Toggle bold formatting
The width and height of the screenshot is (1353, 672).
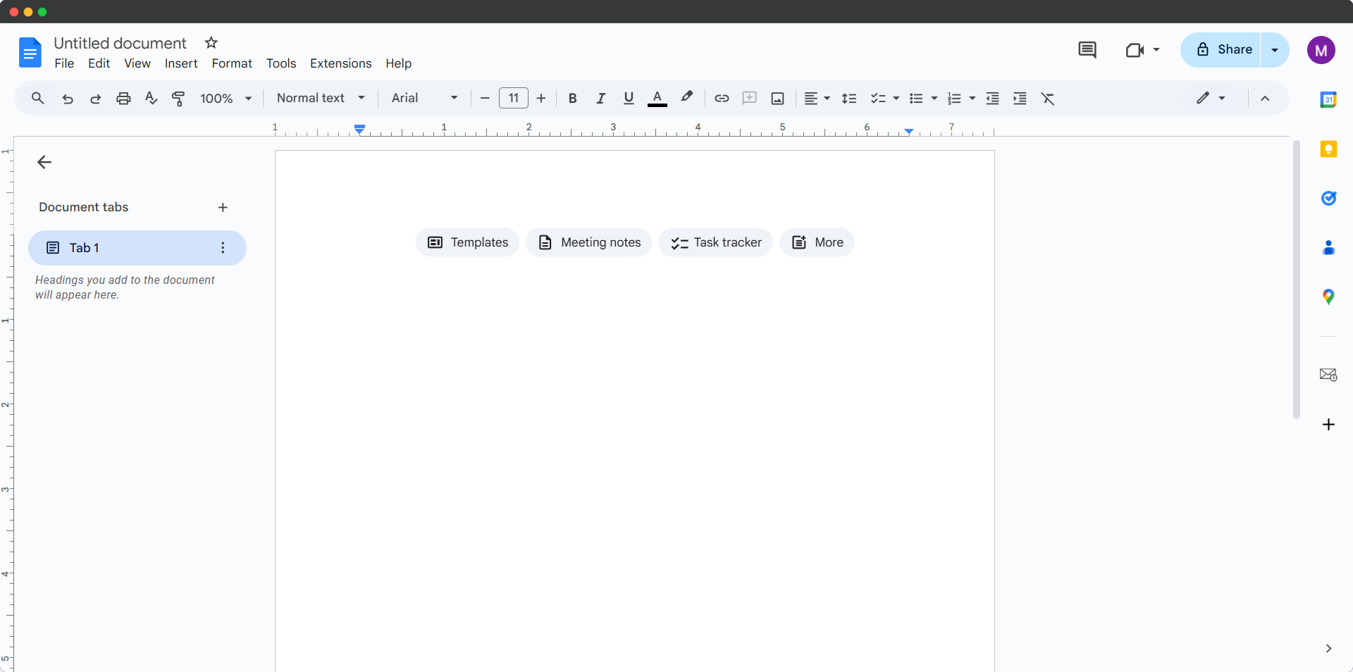(x=572, y=98)
